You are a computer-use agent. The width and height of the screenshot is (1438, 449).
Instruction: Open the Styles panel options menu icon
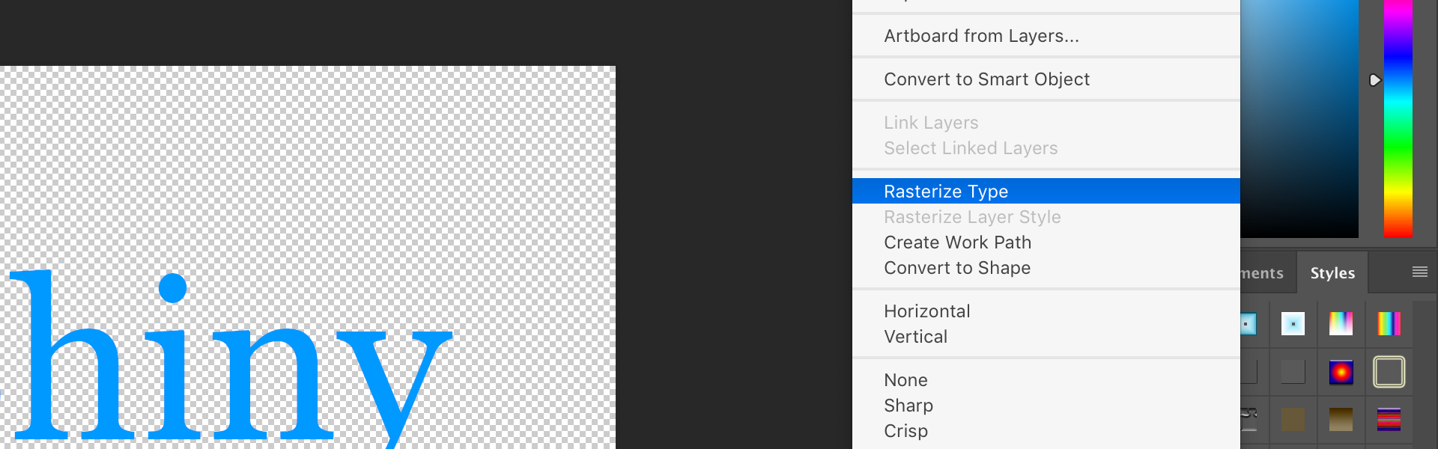[x=1419, y=272]
